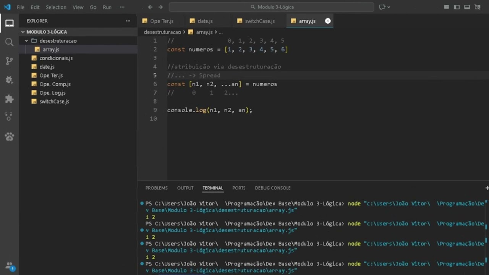The image size is (489, 275).
Task: Open the Selection menu
Action: [56, 7]
